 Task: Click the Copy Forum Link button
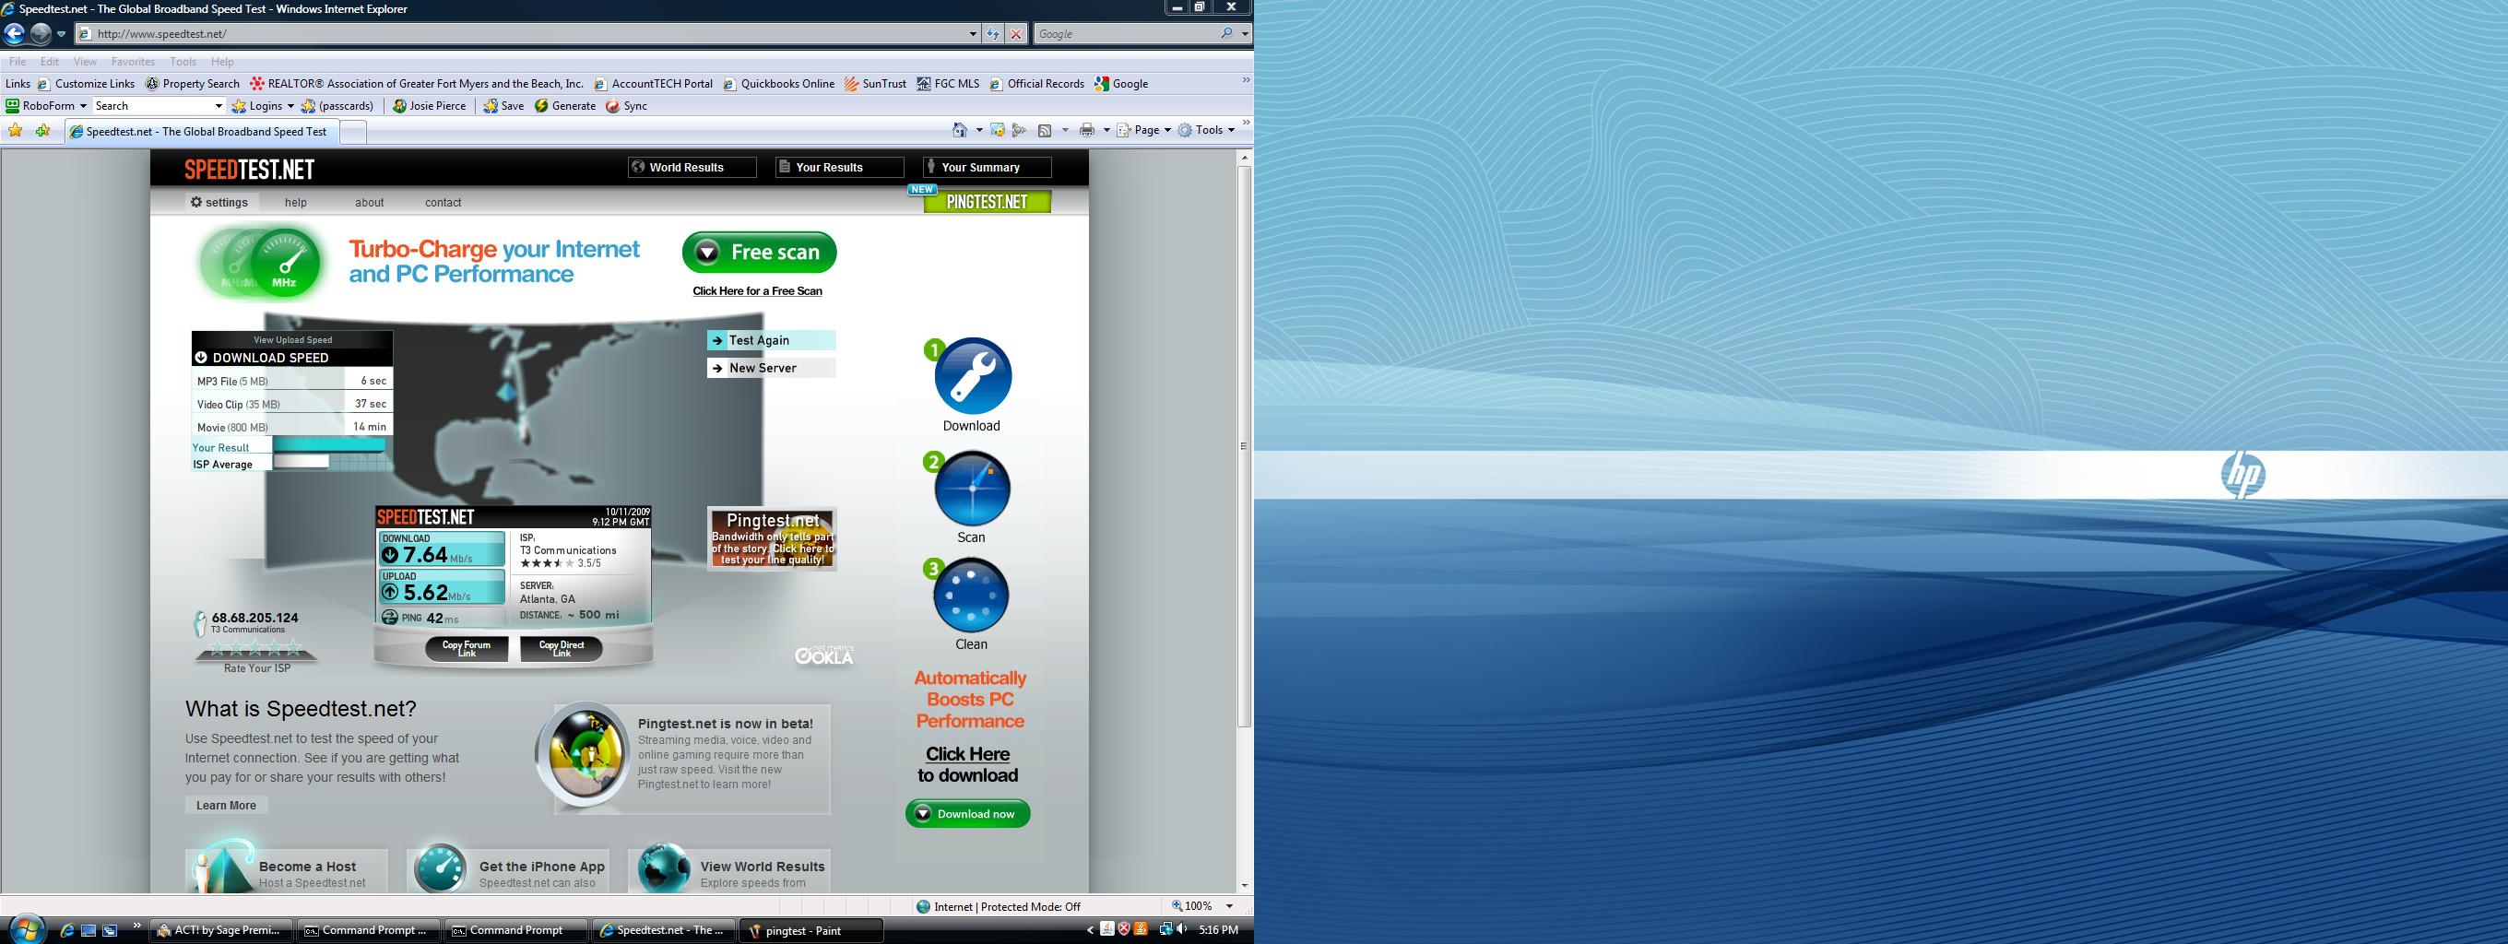click(x=467, y=648)
